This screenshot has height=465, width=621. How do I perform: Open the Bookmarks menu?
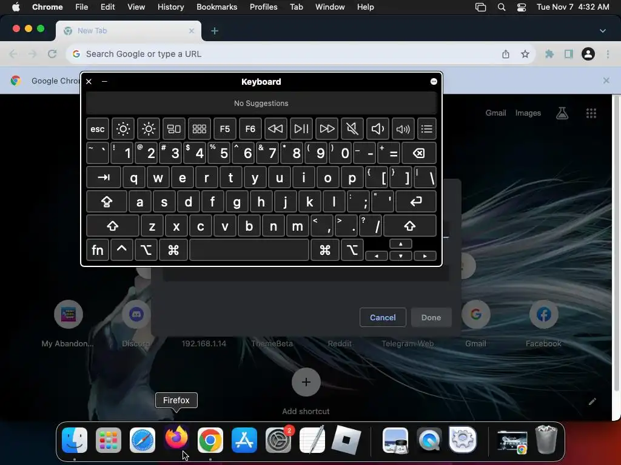[217, 7]
